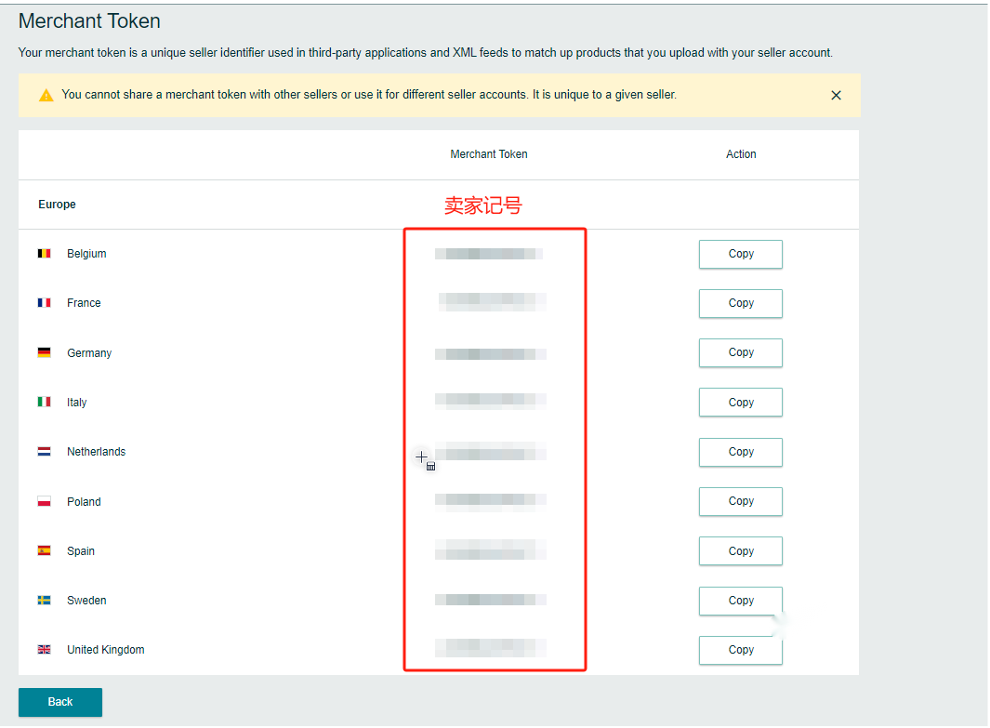Viewport: 990px width, 728px height.
Task: Select the Italy country label
Action: click(76, 403)
